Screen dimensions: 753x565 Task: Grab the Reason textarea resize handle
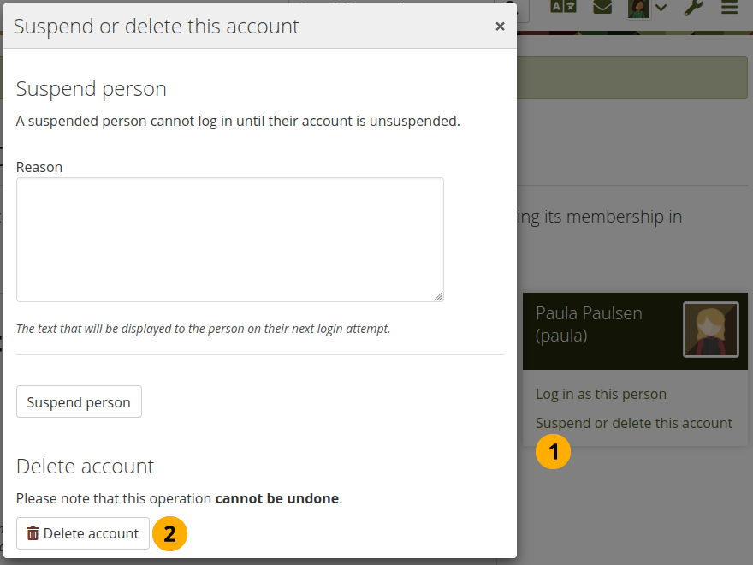point(438,296)
